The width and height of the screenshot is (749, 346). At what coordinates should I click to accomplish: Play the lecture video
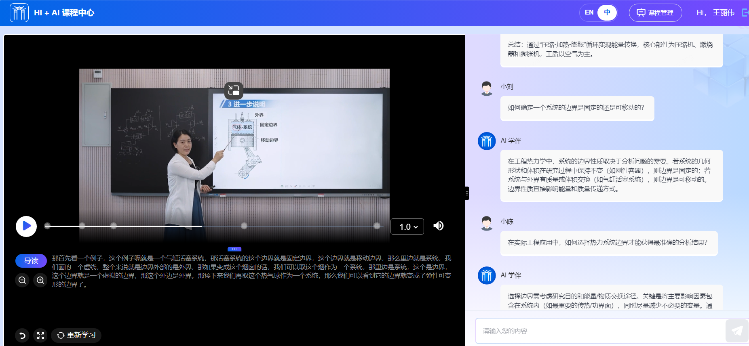[x=26, y=226]
